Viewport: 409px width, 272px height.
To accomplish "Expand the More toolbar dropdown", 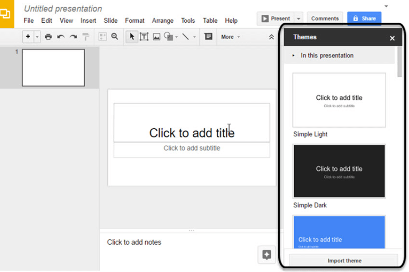I will click(230, 37).
